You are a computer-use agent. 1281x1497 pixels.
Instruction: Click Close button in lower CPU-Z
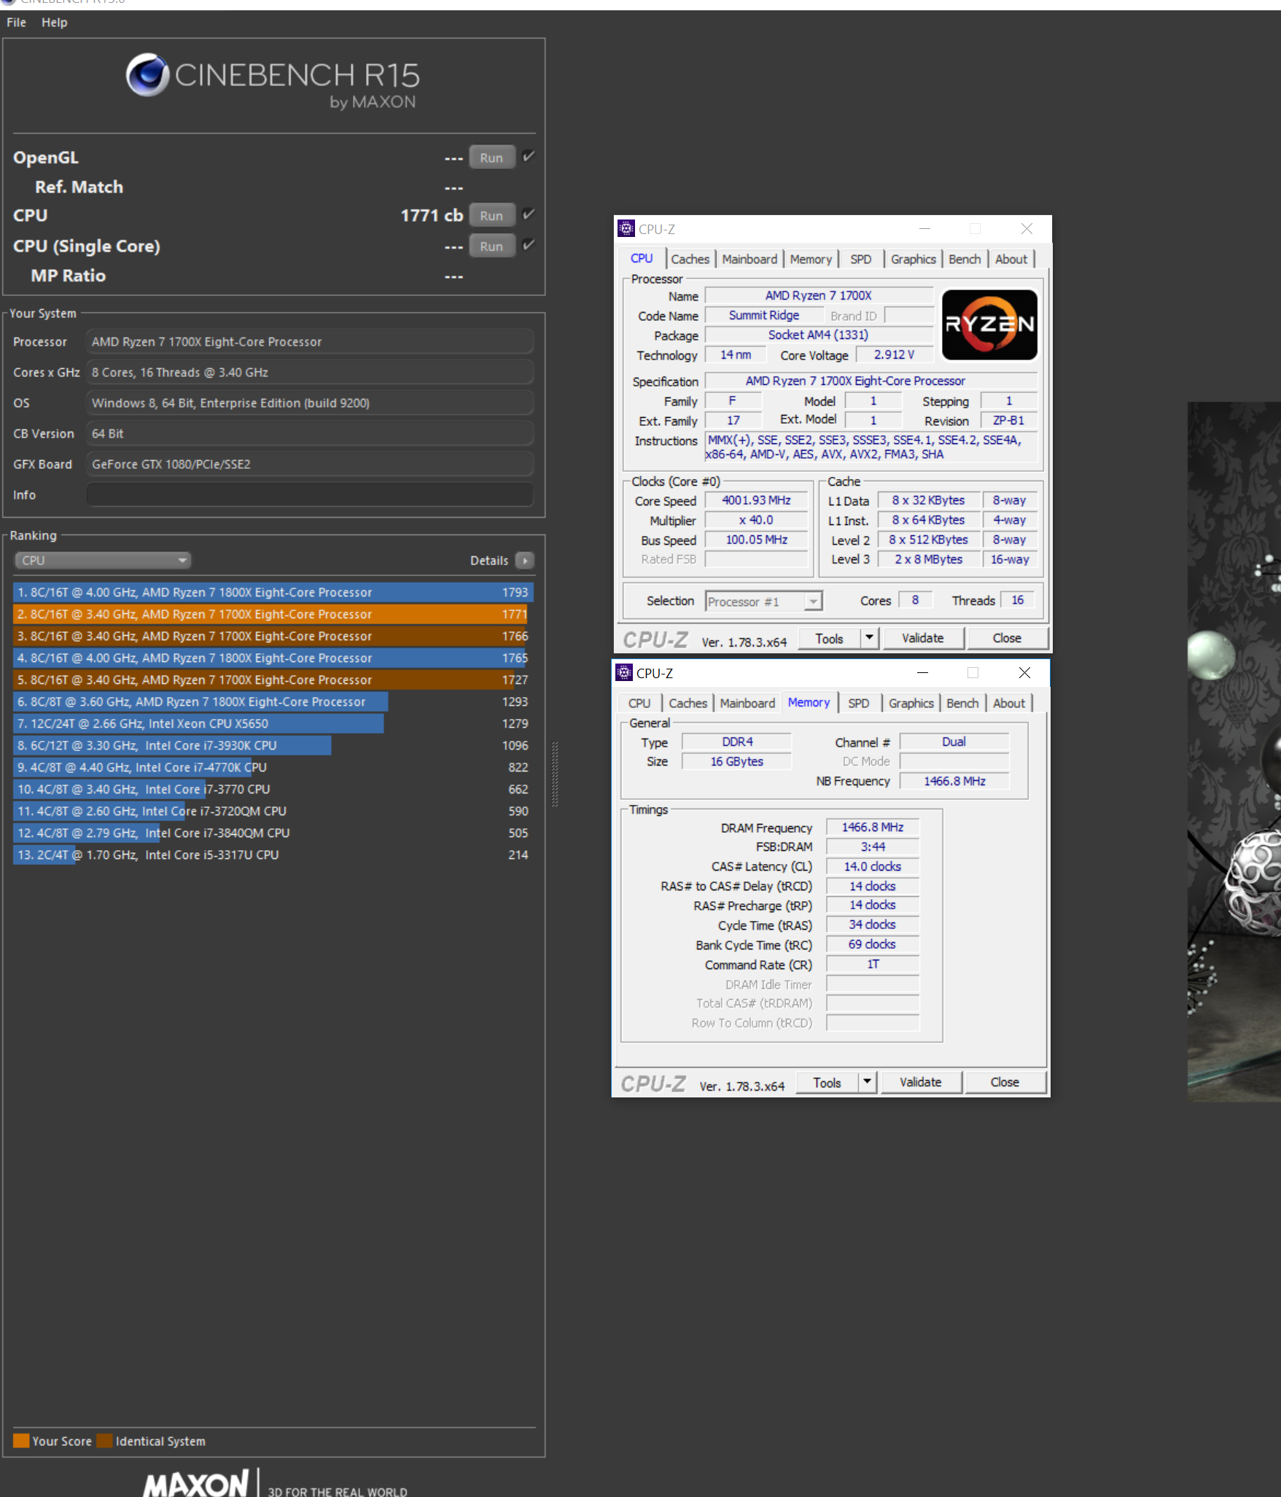click(x=1005, y=1083)
